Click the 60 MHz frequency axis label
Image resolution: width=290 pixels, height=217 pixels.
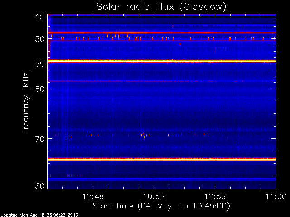pyautogui.click(x=40, y=89)
